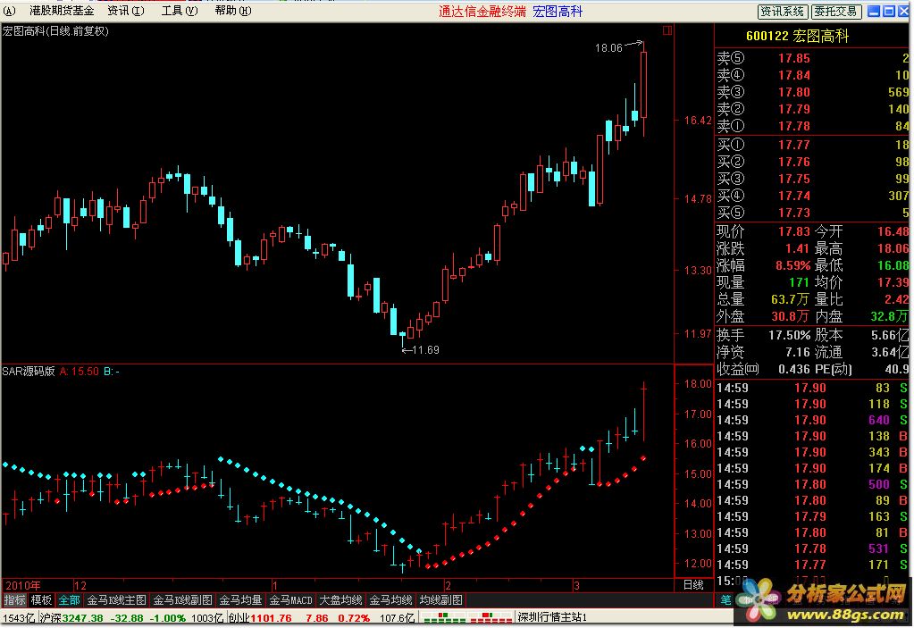Click the SAR源码版 indicator label
Image resolution: width=914 pixels, height=628 pixels.
coord(29,371)
